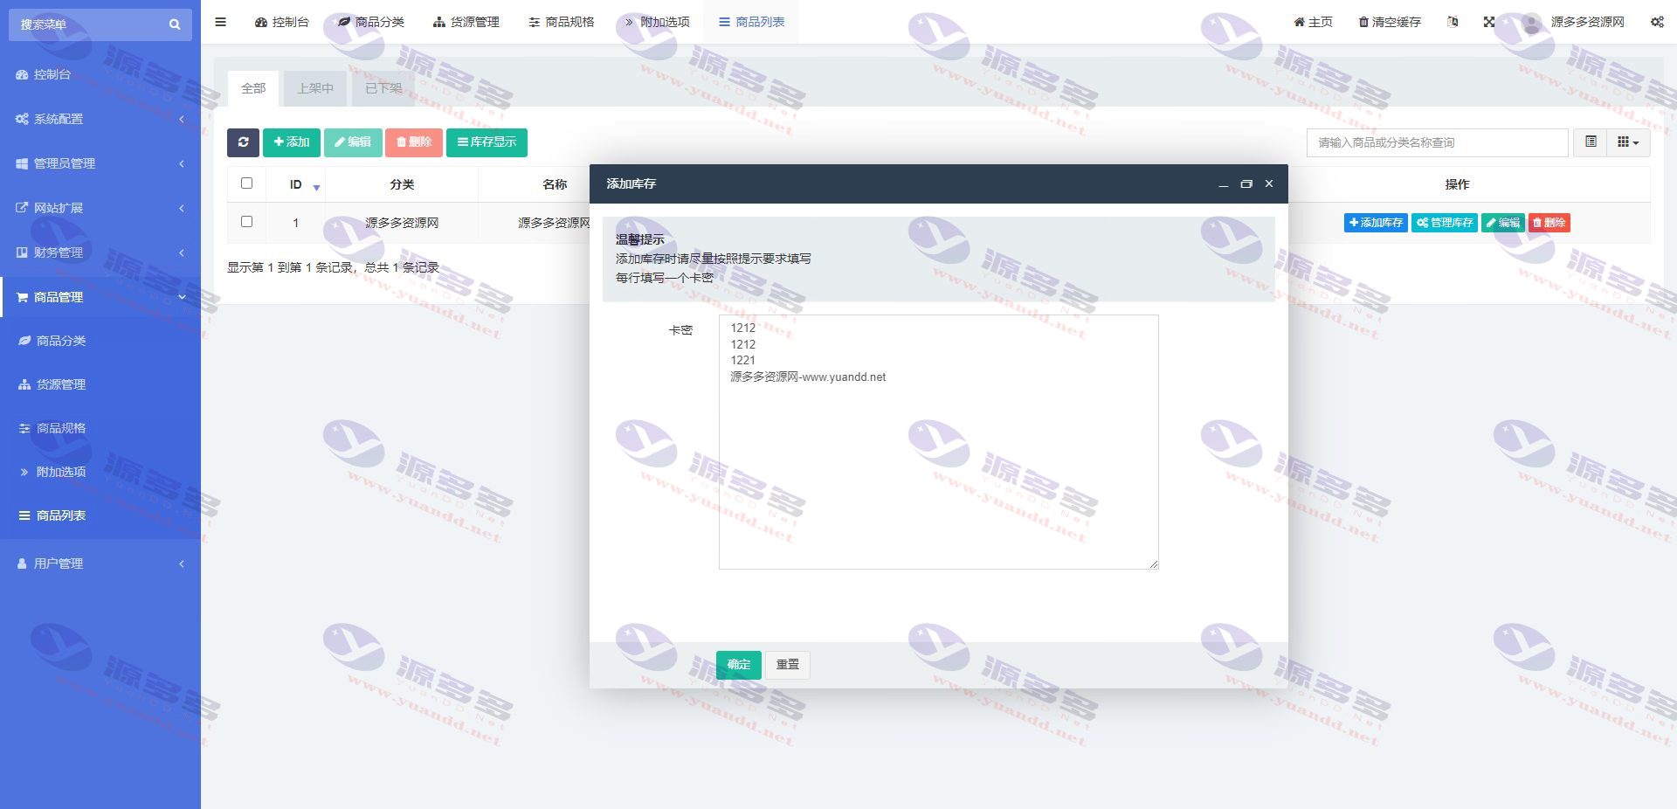Open the table view toggle icon
This screenshot has height=809, width=1677.
(1591, 142)
